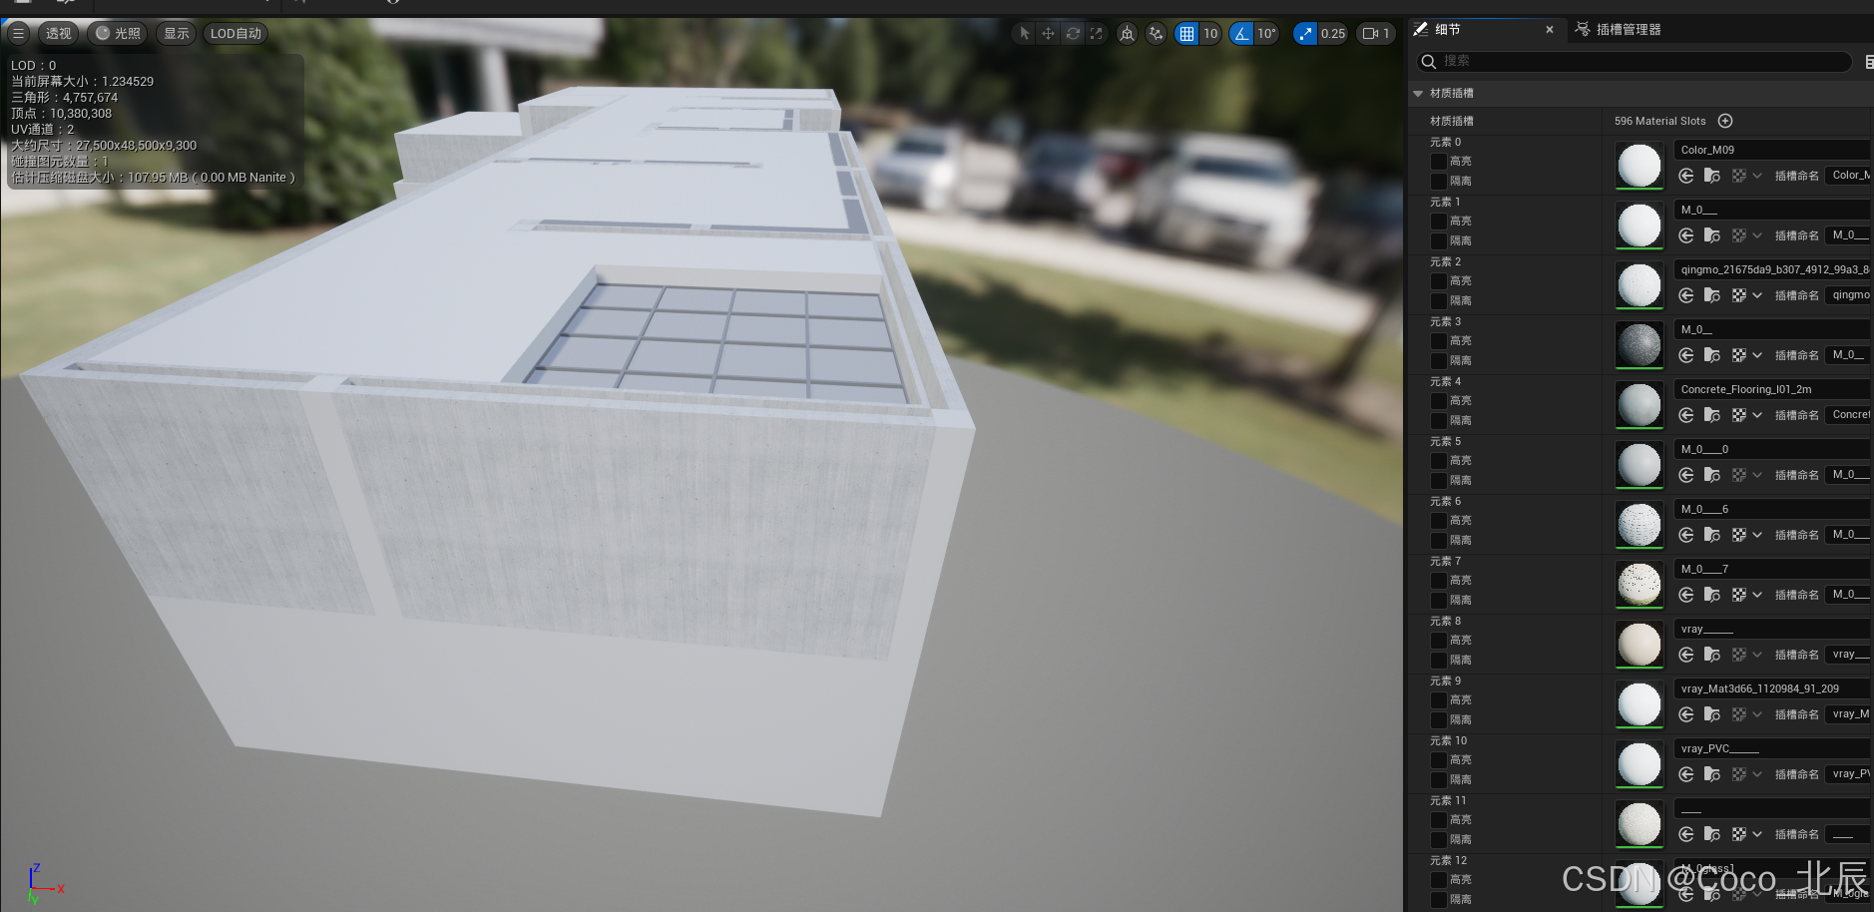Toggle the scale snapping icon
The image size is (1874, 912).
coord(1305,33)
